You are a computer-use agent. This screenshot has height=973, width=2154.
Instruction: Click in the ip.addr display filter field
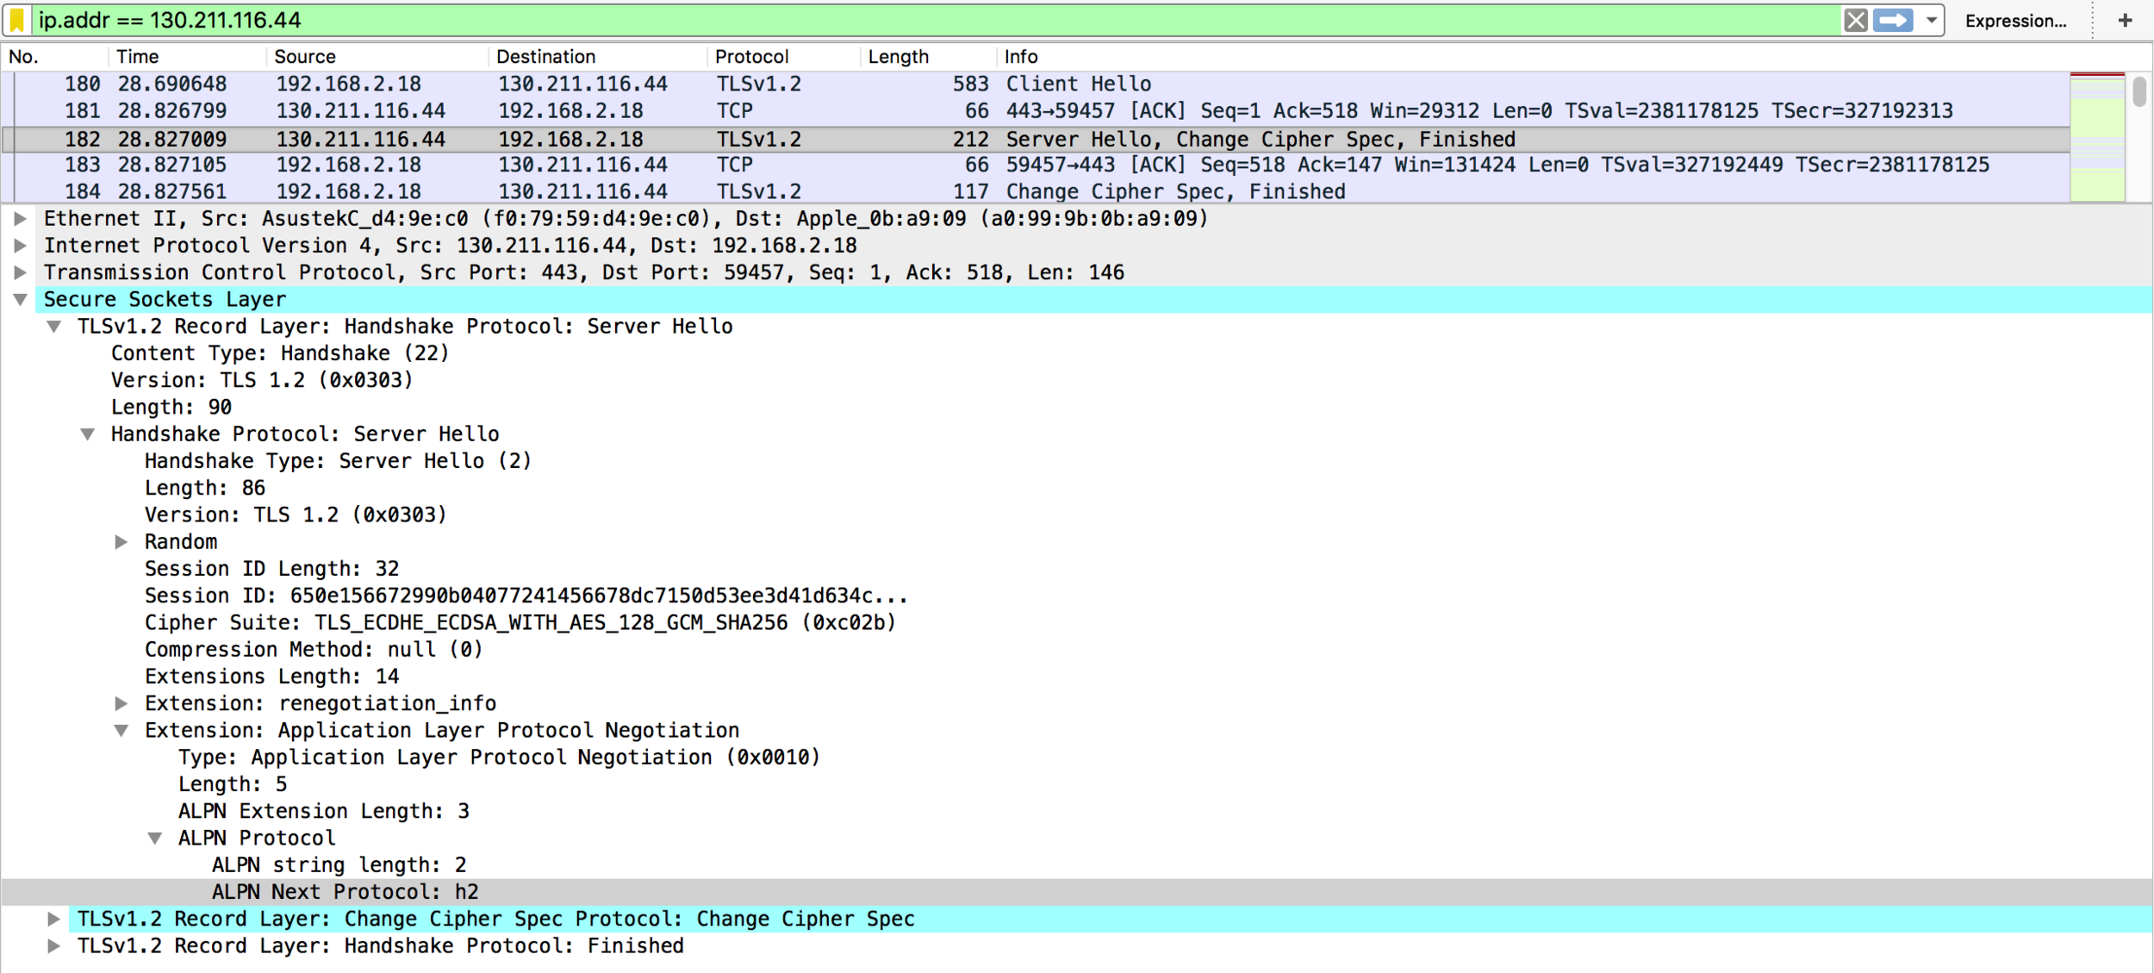coord(862,20)
